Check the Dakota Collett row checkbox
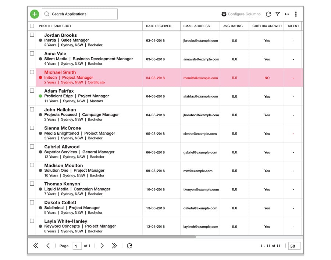 [32, 202]
